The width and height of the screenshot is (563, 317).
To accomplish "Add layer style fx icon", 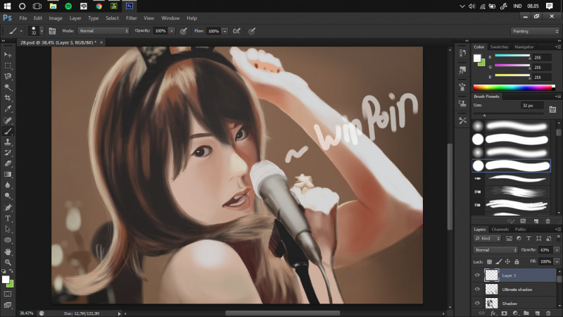I will 493,313.
